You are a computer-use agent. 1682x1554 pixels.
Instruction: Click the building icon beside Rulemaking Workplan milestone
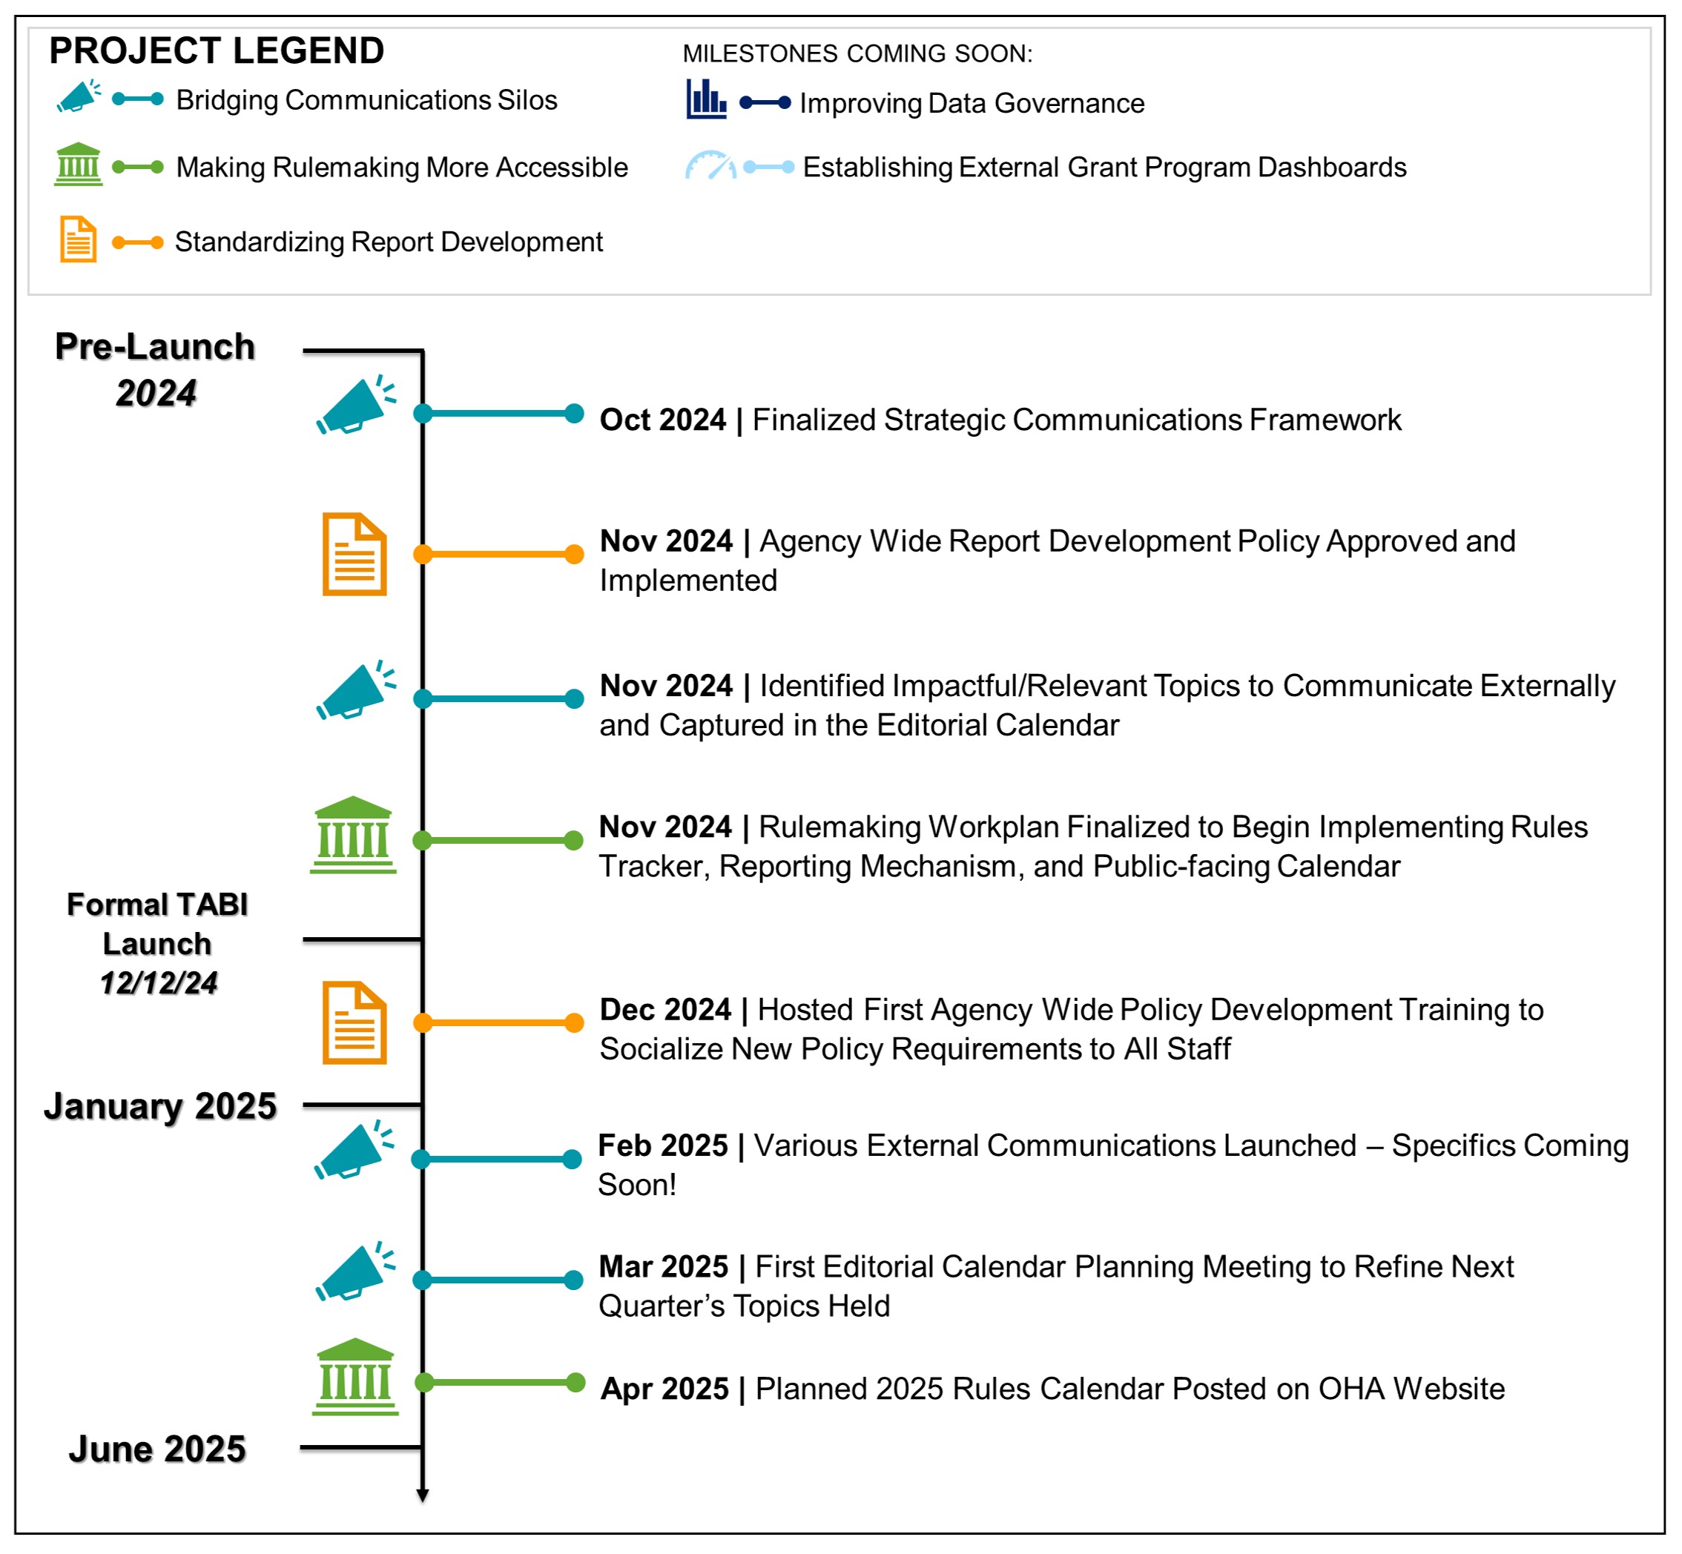353,835
